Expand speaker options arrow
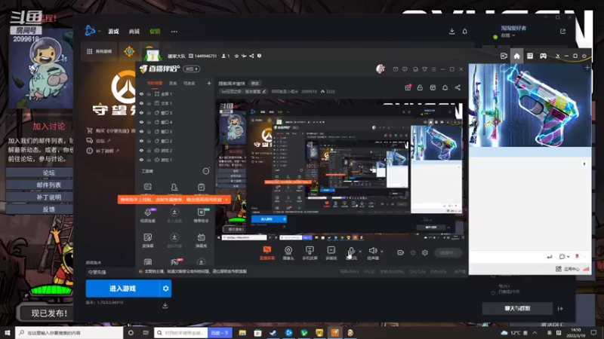604x339 pixels. (382, 252)
